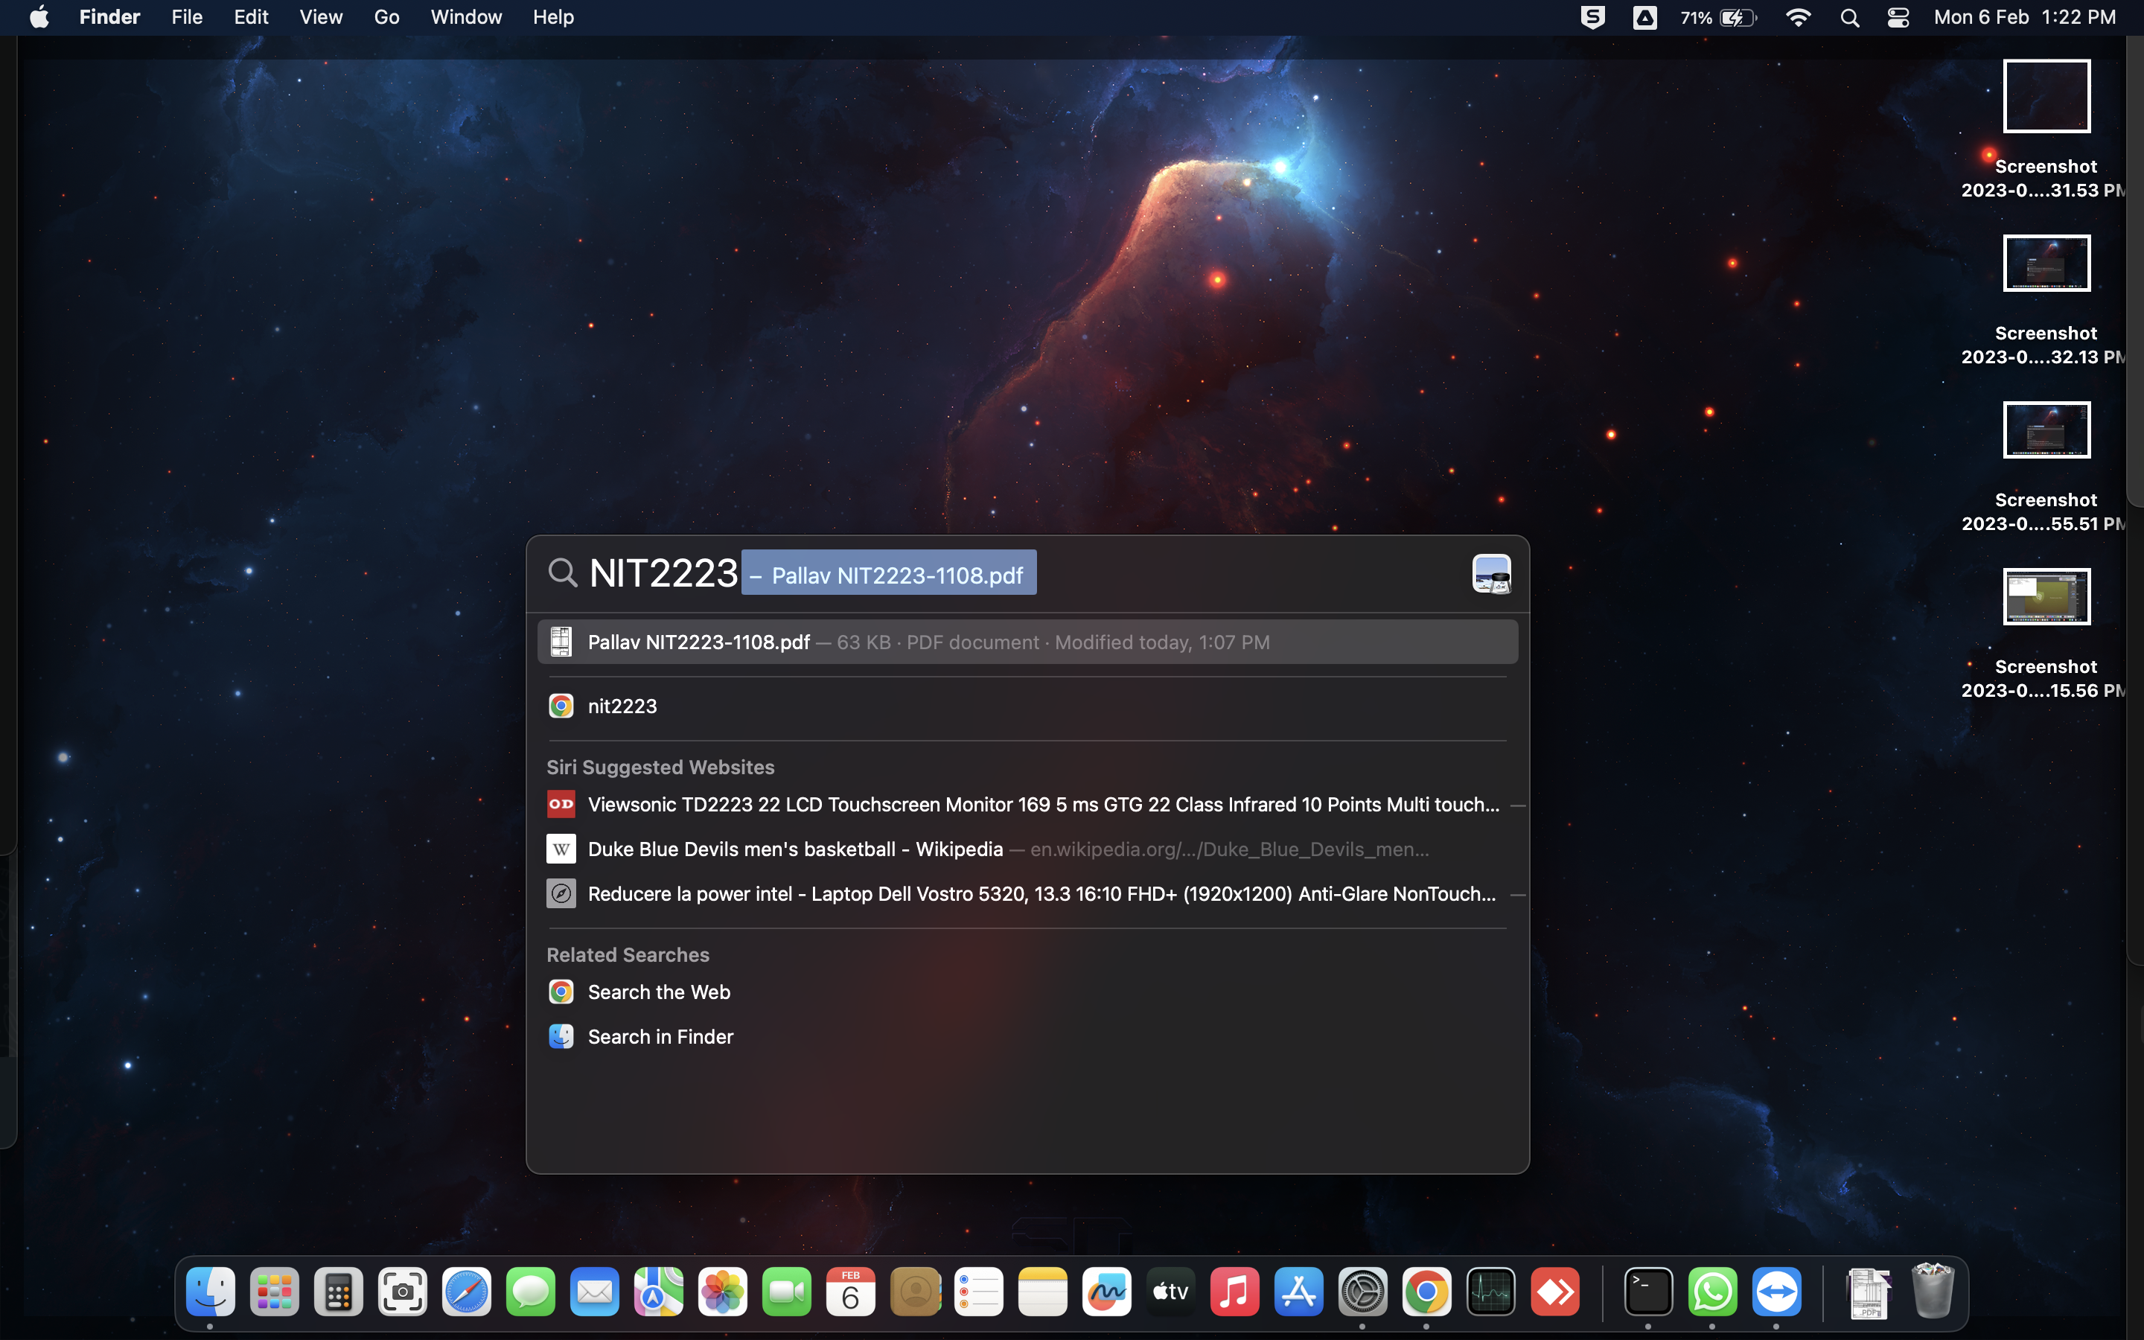Screen dimensions: 2144x1340
Task: Launch Terminal from the Dock
Action: coord(1648,1292)
